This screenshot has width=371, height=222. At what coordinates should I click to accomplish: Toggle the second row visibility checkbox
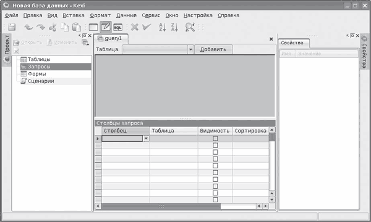pos(215,146)
